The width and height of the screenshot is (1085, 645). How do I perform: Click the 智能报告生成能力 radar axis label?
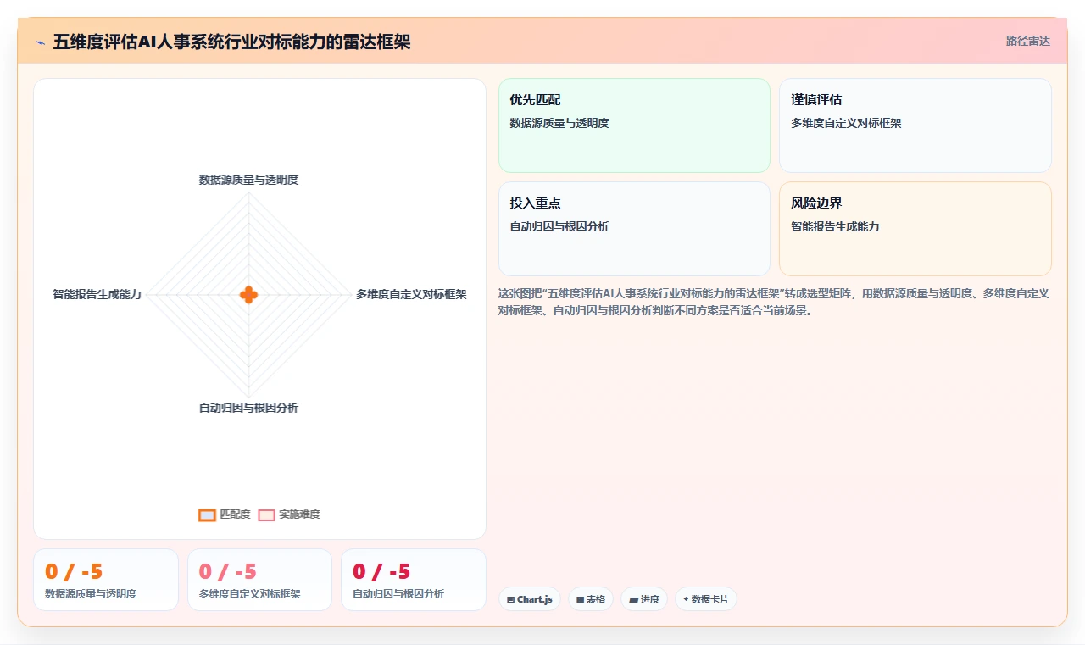tap(97, 294)
